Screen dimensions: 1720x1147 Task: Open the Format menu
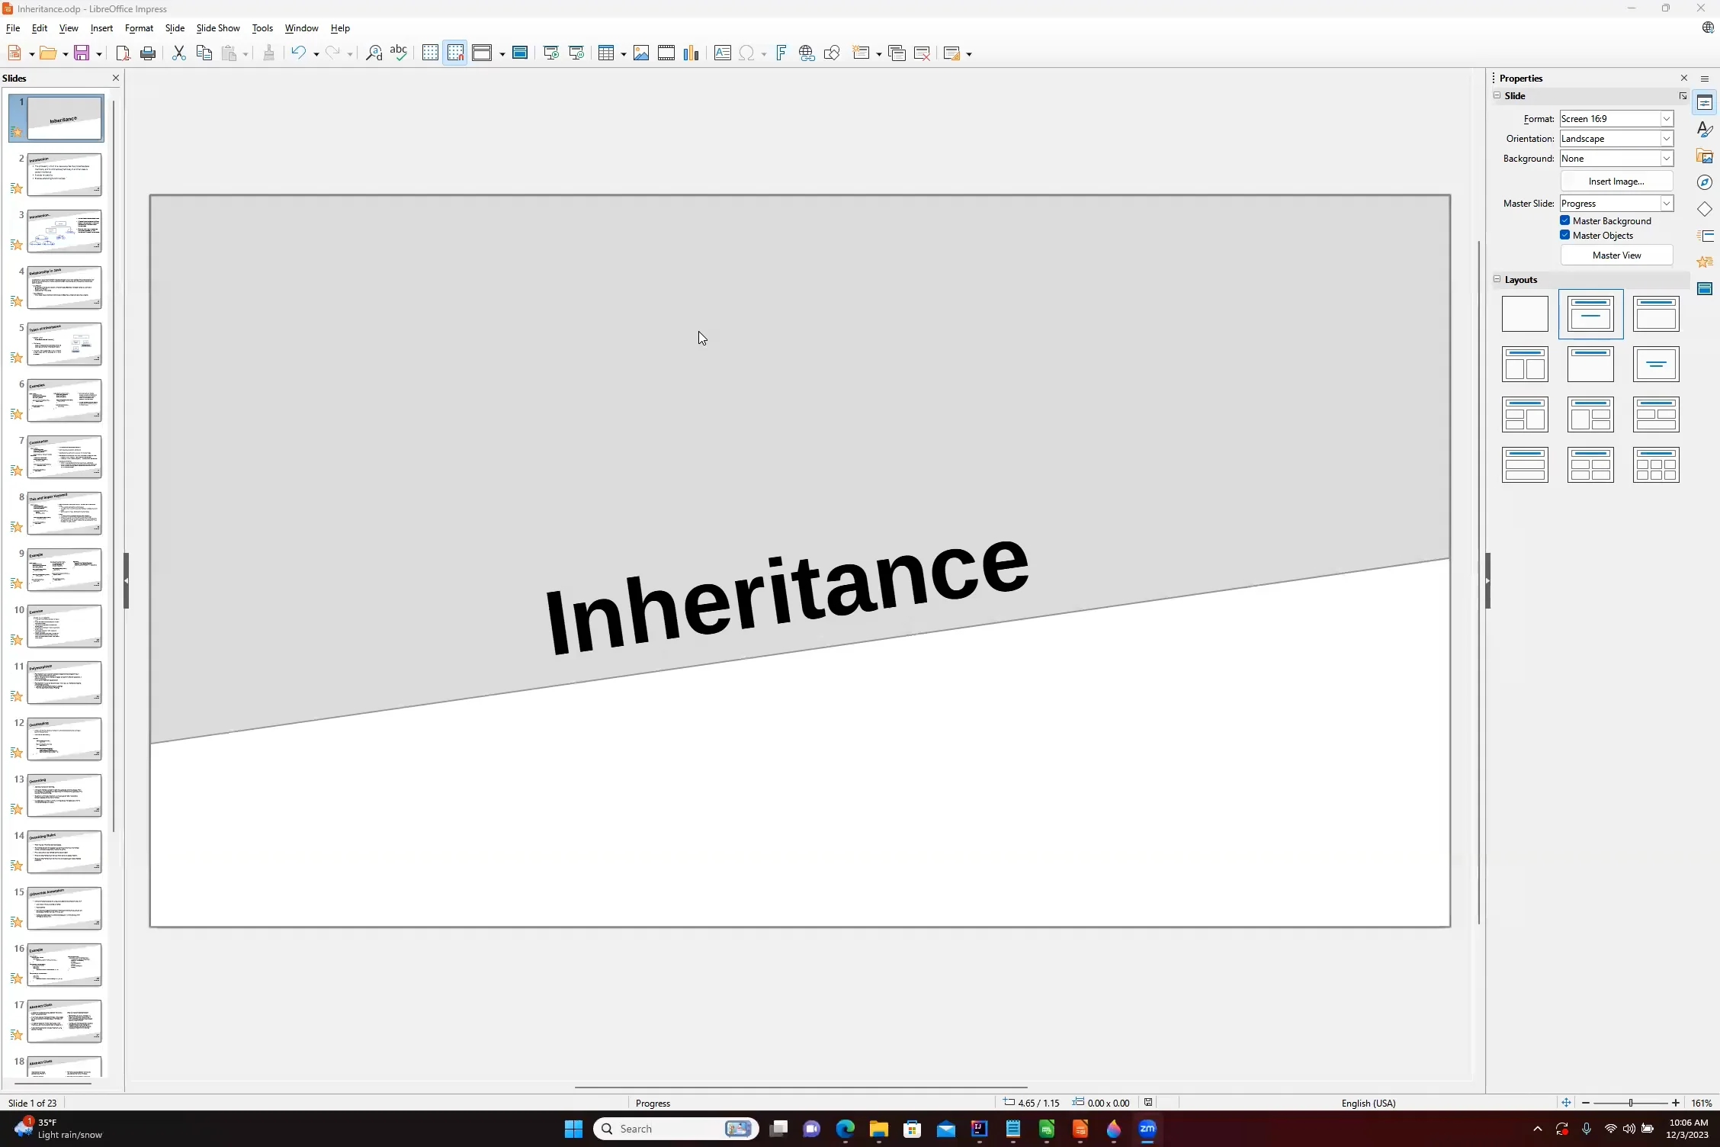tap(139, 28)
